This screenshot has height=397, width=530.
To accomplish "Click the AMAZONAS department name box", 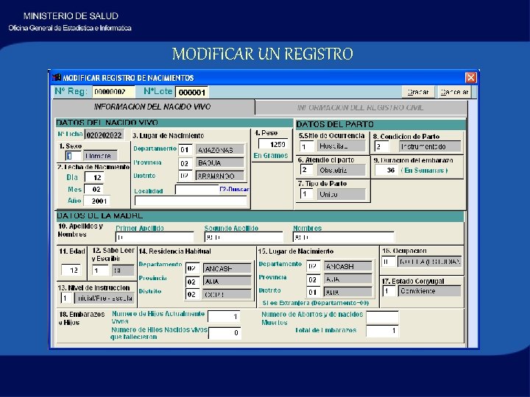I will [x=219, y=149].
